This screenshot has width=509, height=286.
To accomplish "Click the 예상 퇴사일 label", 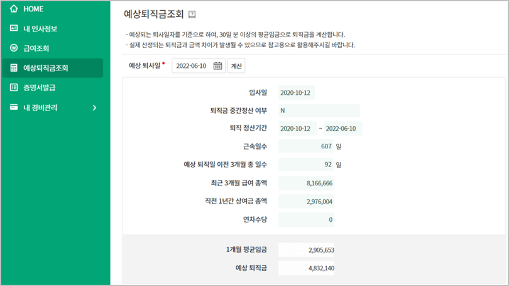I will click(x=145, y=65).
